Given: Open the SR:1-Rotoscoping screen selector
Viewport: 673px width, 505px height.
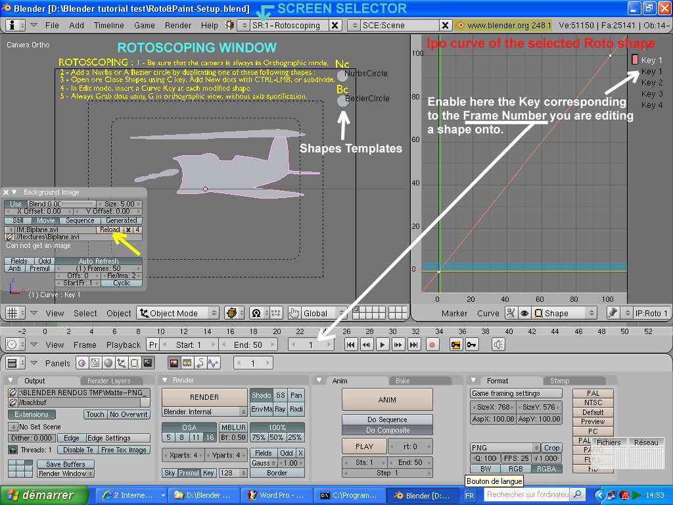Looking at the screenshot, I should click(x=244, y=26).
